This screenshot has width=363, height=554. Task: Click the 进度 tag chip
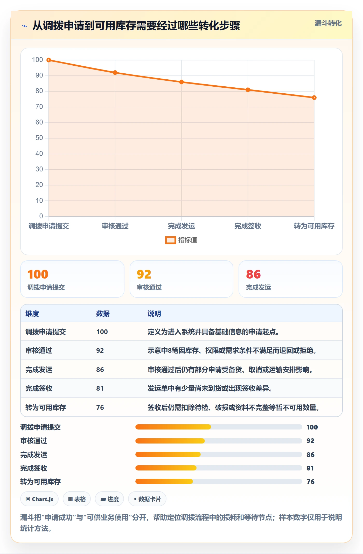(x=109, y=499)
